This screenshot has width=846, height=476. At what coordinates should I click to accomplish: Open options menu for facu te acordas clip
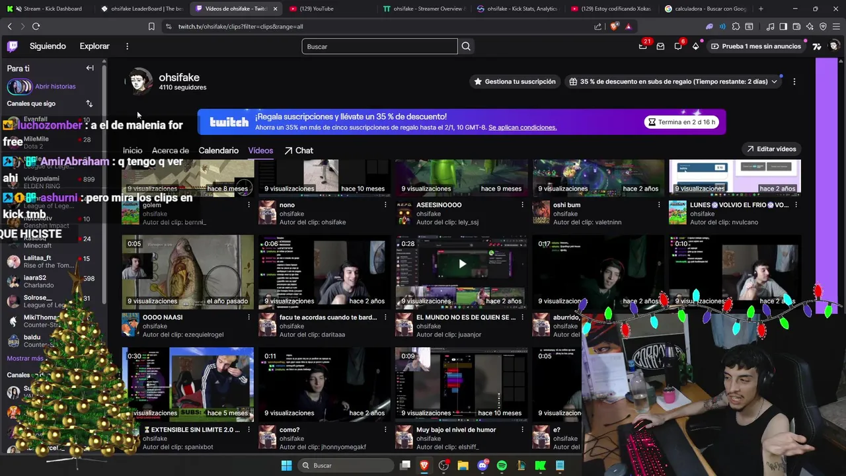tap(385, 317)
